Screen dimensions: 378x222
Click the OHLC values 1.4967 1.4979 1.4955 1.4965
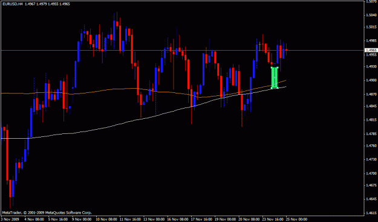(47, 4)
